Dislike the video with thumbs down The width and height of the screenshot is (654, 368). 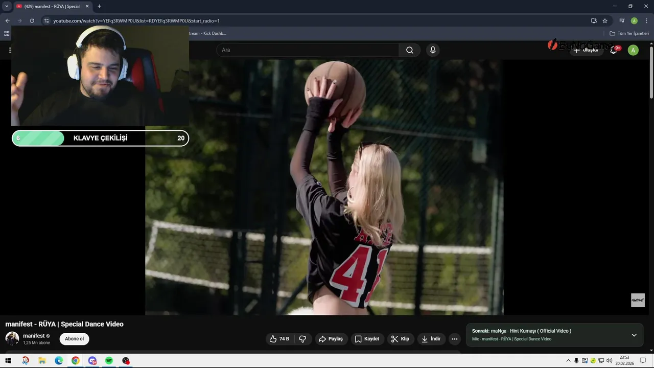point(302,339)
